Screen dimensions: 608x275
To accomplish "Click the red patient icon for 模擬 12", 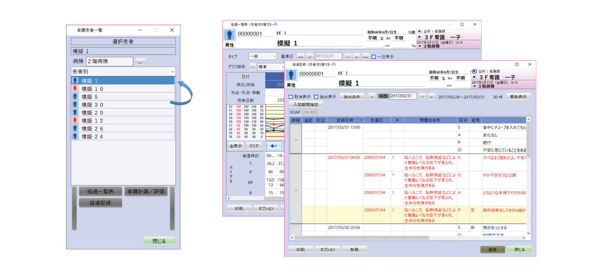I will (75, 120).
